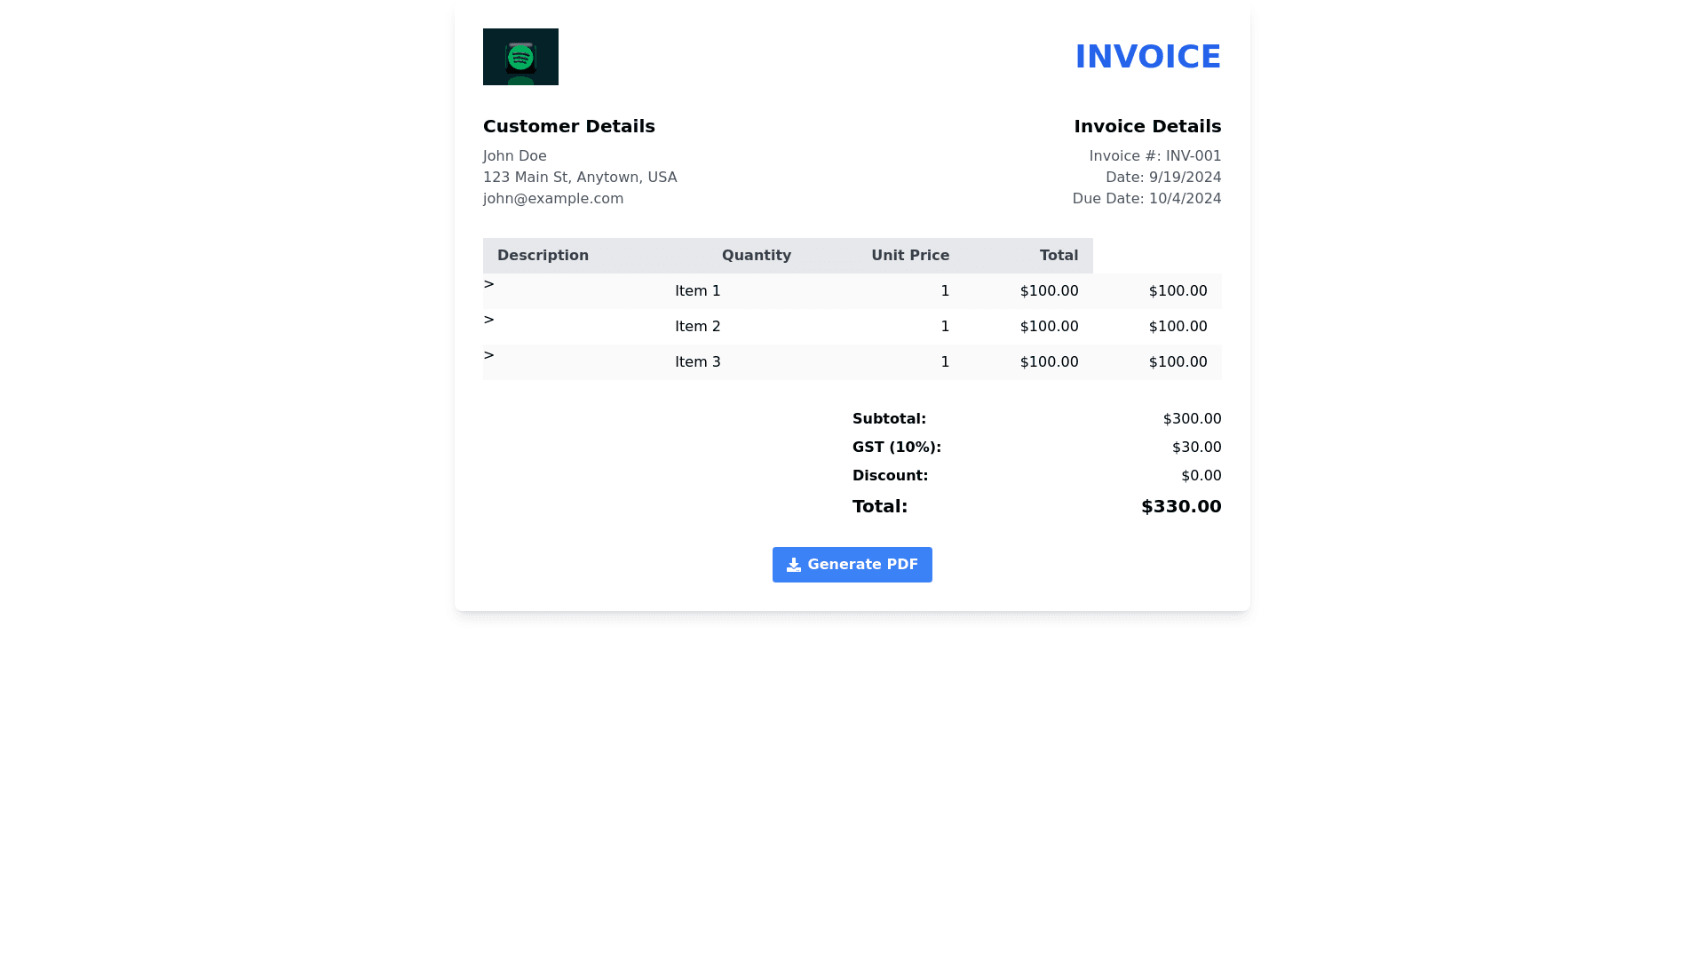Viewport: 1705px width, 959px height.
Task: Click the Unit Price column header
Action: point(909,256)
